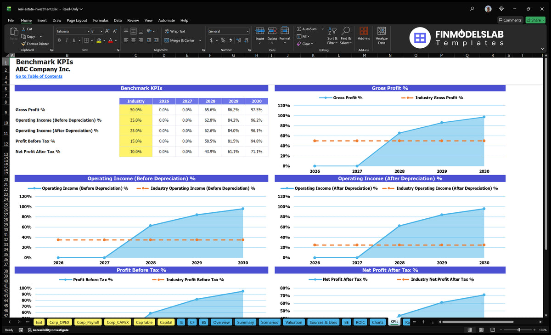This screenshot has width=551, height=335.
Task: Switch to Page Layout view in status bar
Action: [482, 330]
